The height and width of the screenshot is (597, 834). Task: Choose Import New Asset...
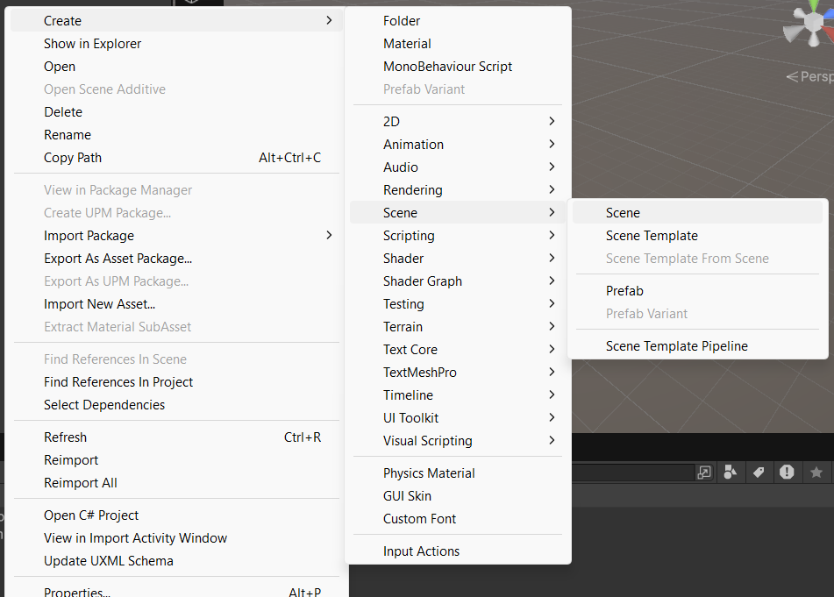(x=176, y=304)
